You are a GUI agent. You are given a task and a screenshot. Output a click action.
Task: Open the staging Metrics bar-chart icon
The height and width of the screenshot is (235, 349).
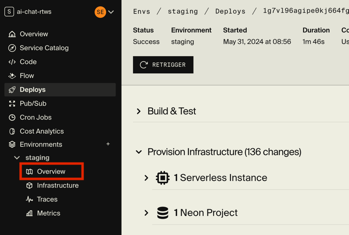29,213
